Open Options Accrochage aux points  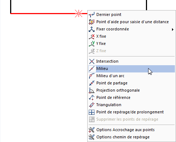point(131,130)
